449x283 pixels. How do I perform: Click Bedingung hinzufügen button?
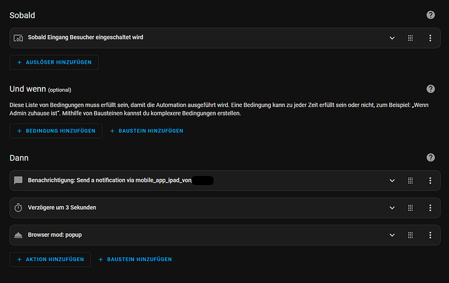tap(56, 131)
